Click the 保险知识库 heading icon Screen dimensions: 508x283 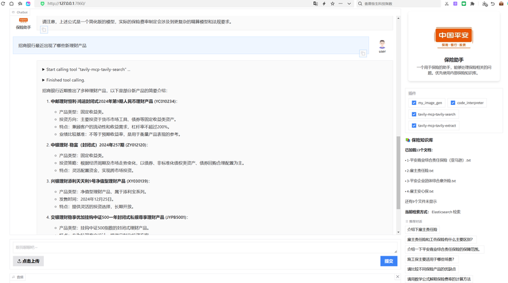[x=408, y=140]
